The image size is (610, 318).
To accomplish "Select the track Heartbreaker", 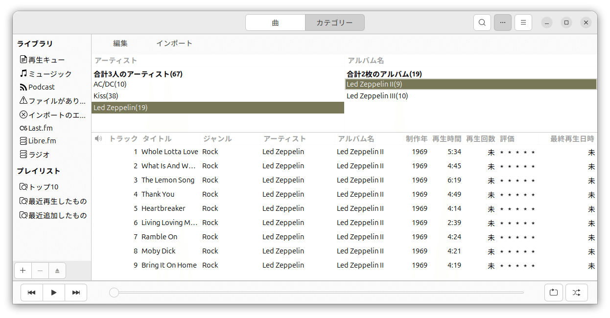I will click(x=344, y=208).
